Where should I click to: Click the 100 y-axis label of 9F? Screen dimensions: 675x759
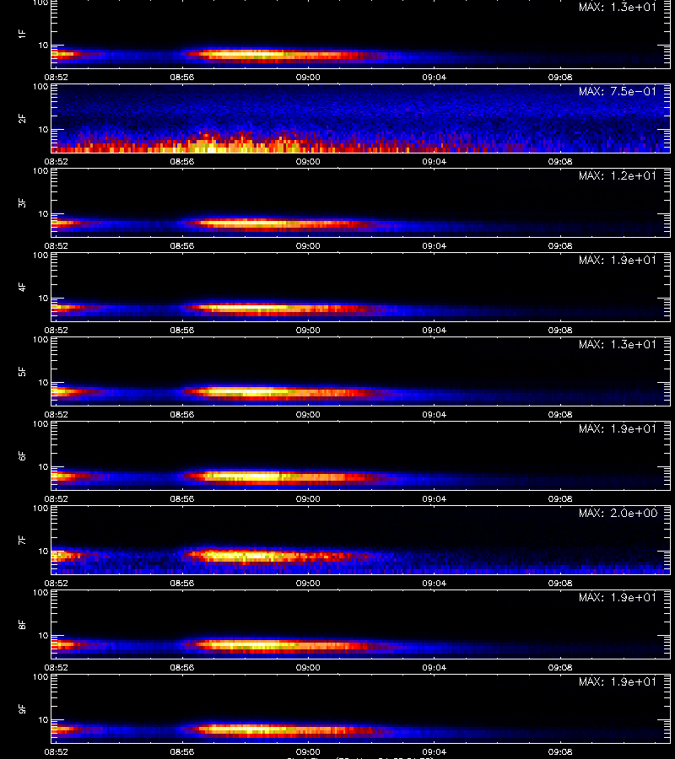(x=40, y=676)
